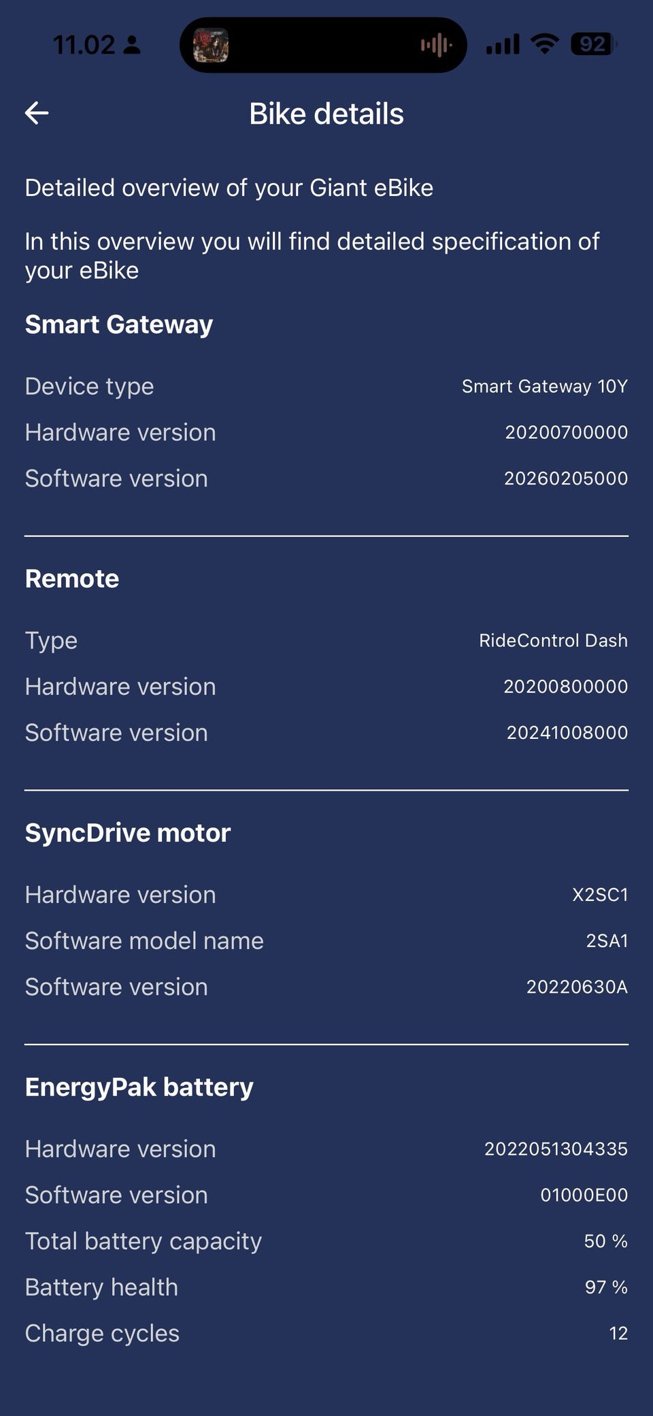Select the EnergyPak battery section heading

point(139,1087)
